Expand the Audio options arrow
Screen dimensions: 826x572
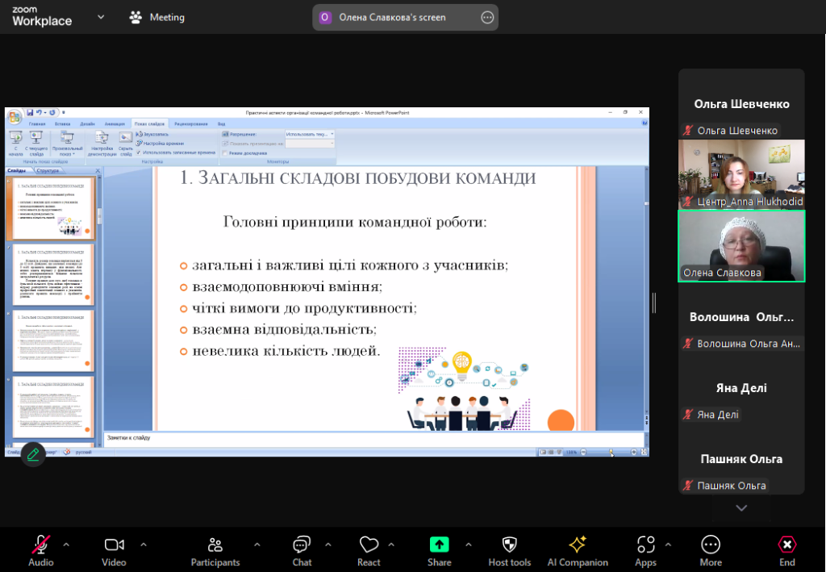66,544
